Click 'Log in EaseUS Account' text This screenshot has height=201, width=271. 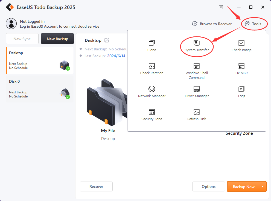pyautogui.click(x=59, y=26)
